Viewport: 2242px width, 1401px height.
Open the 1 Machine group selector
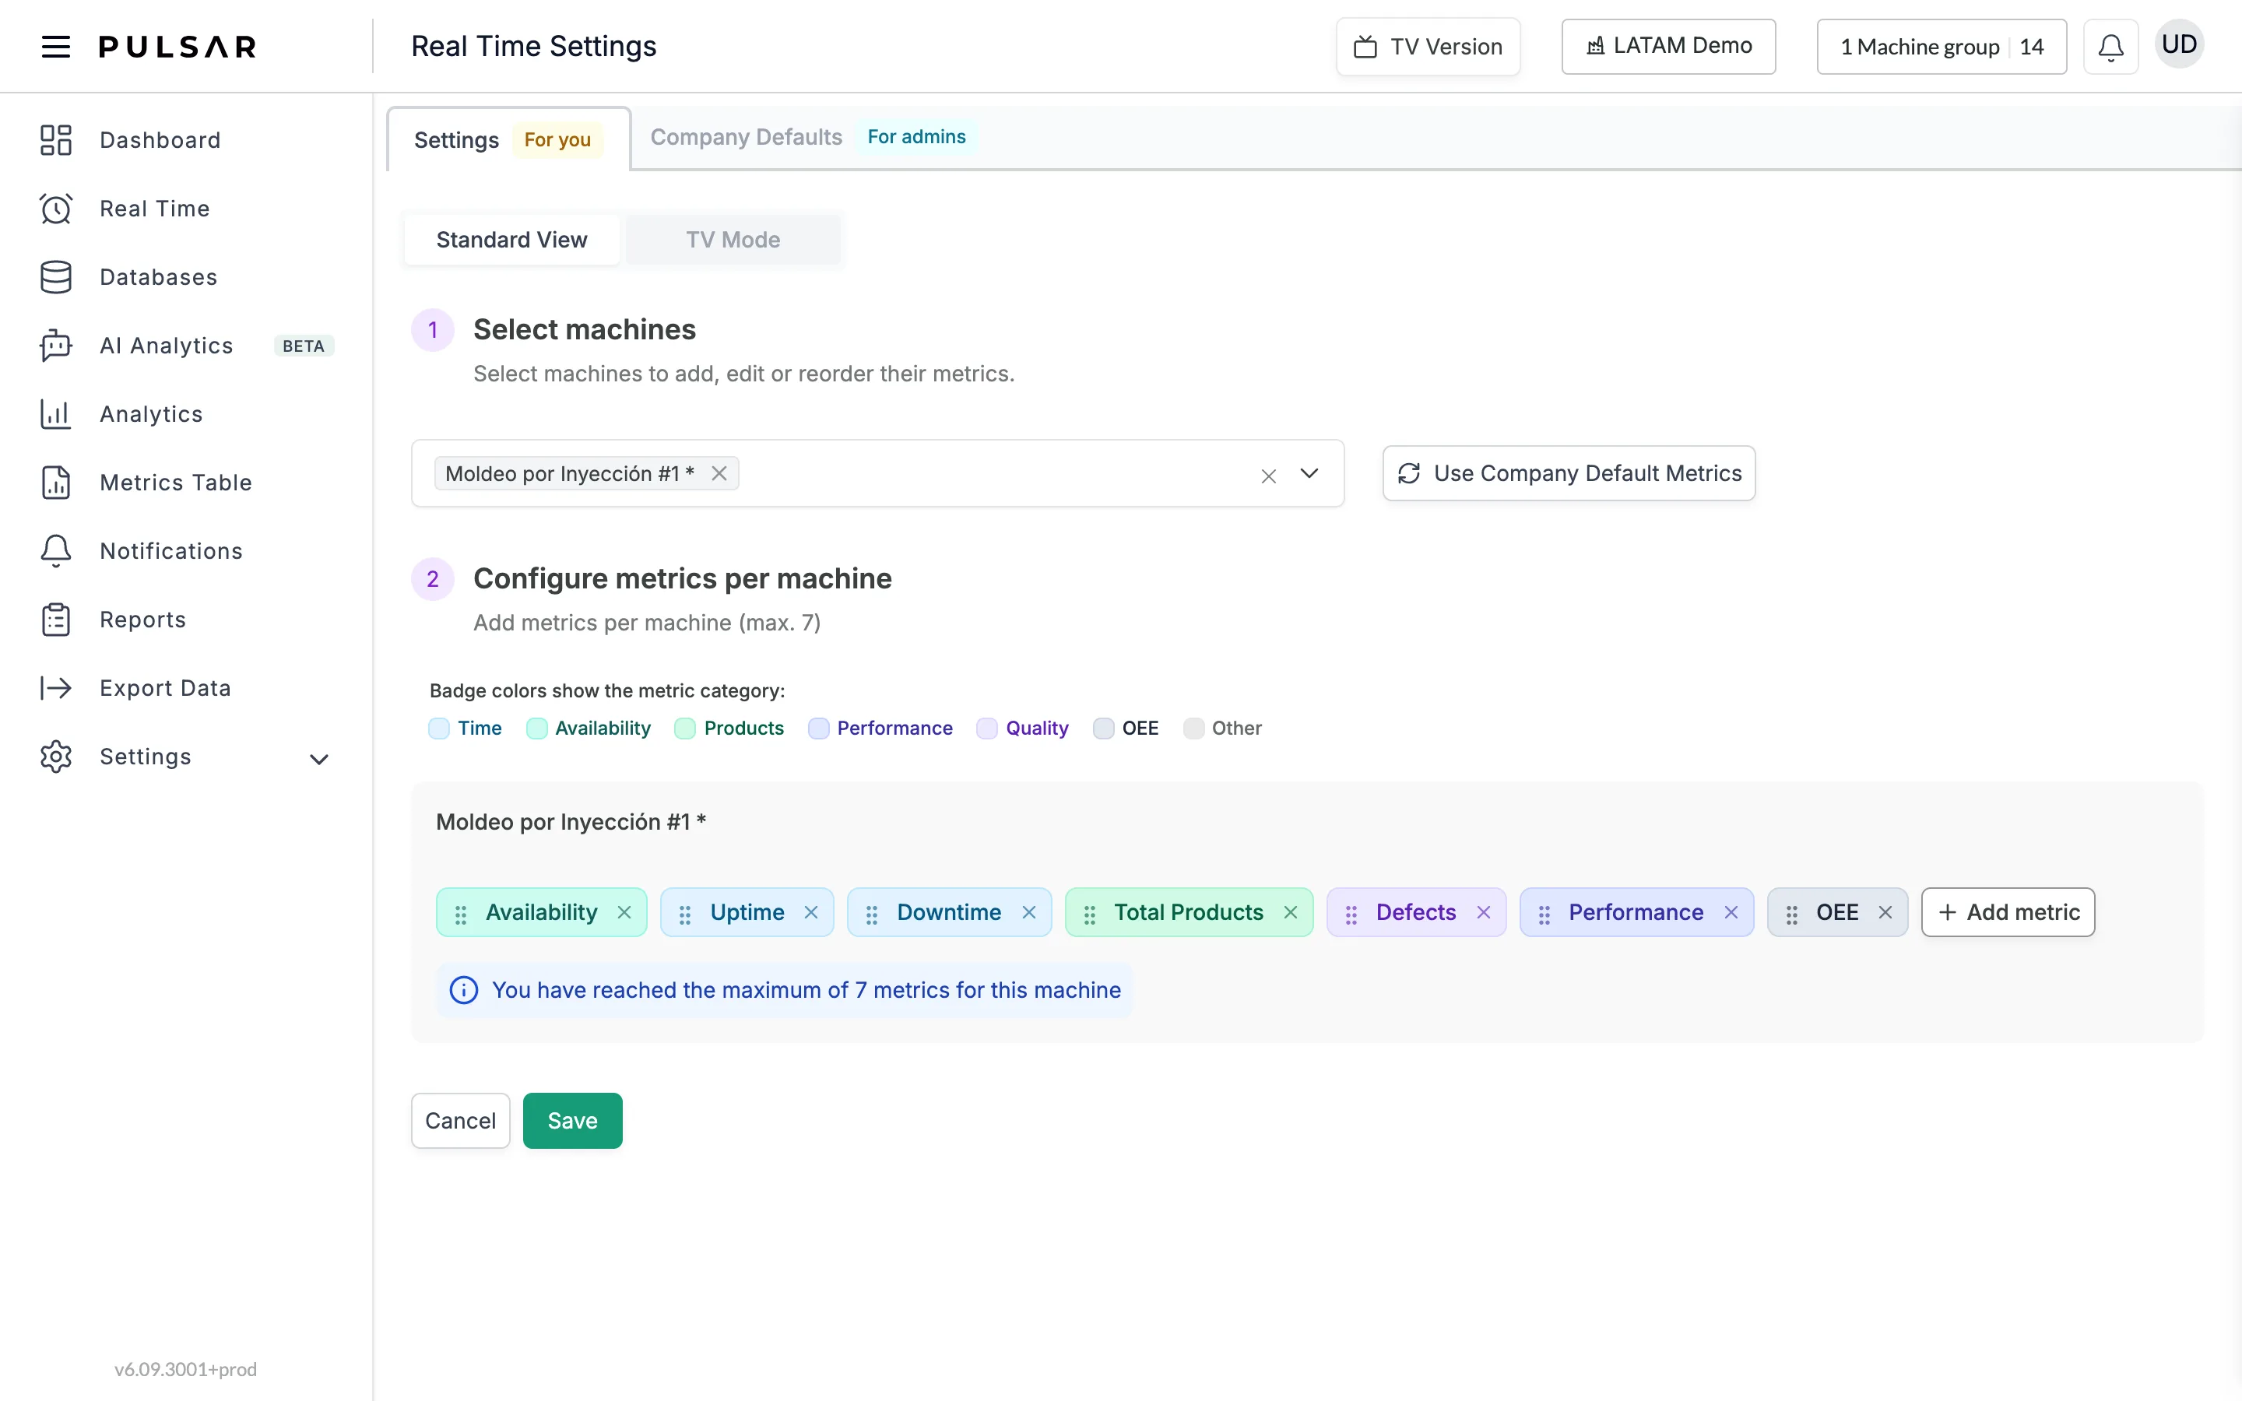pyautogui.click(x=1941, y=47)
